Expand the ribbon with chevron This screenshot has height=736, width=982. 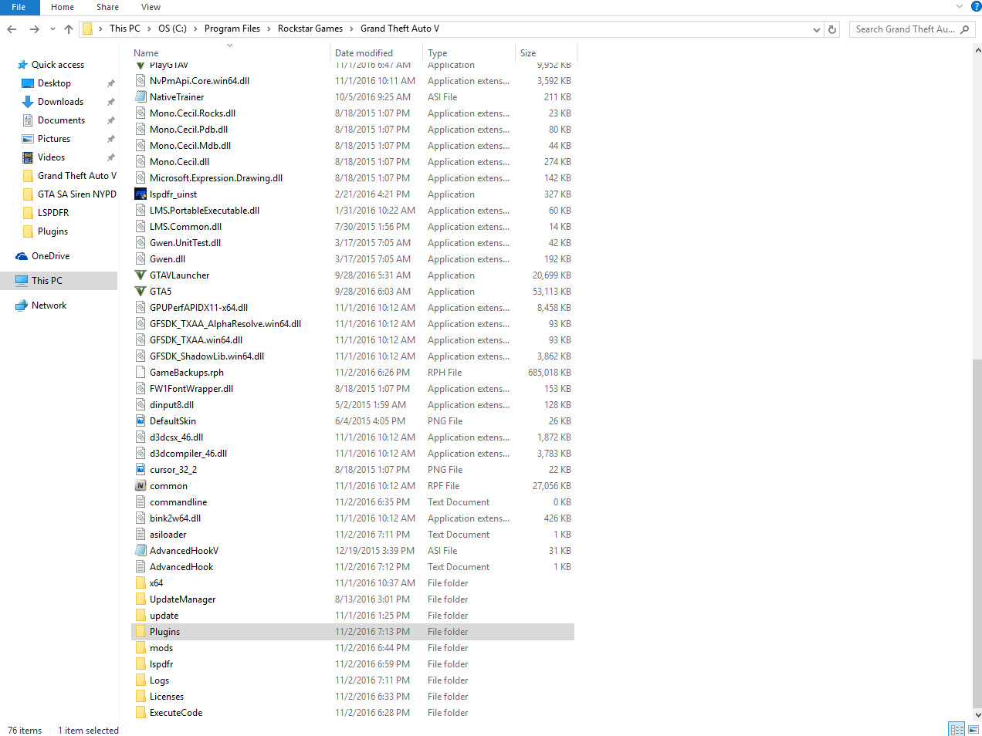coord(960,6)
